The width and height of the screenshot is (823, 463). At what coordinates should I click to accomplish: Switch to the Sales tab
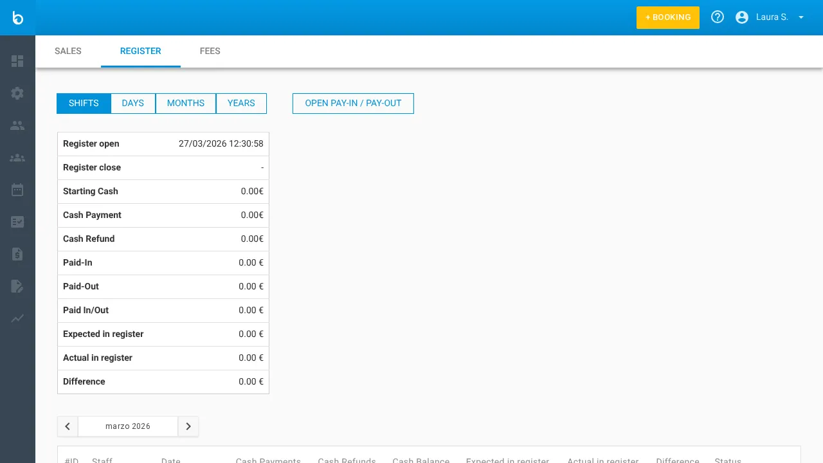(68, 51)
